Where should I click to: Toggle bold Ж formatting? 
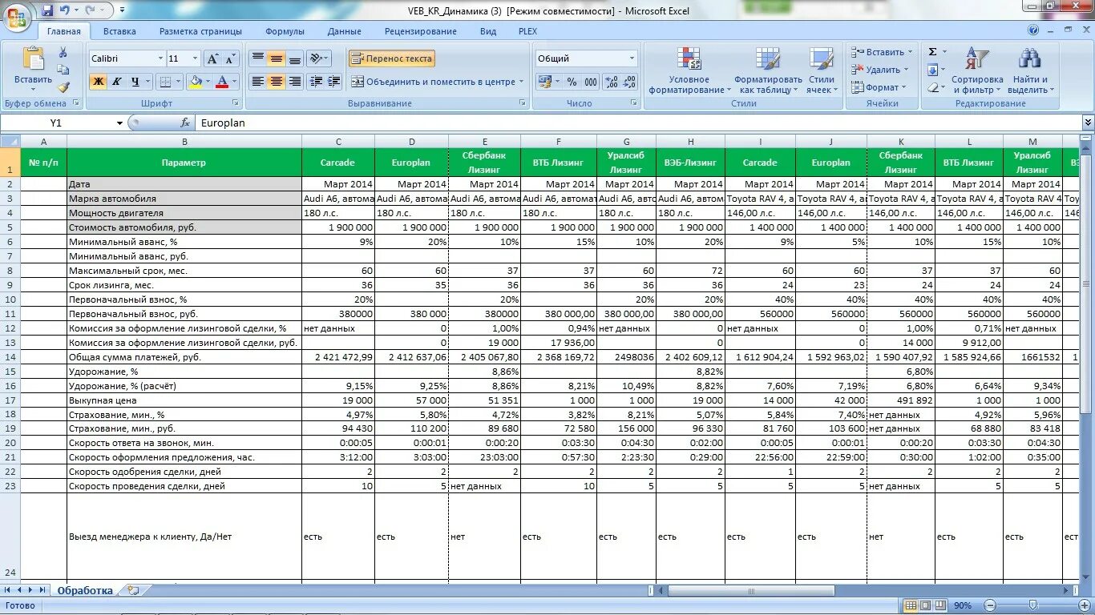(99, 82)
